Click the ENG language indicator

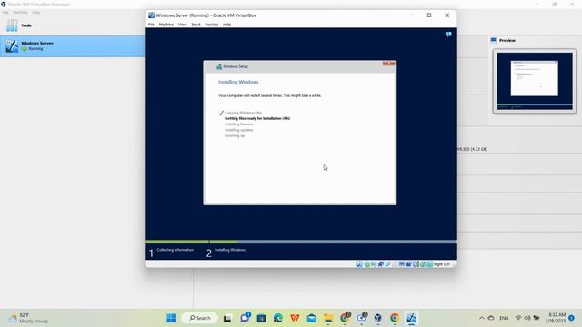504,318
